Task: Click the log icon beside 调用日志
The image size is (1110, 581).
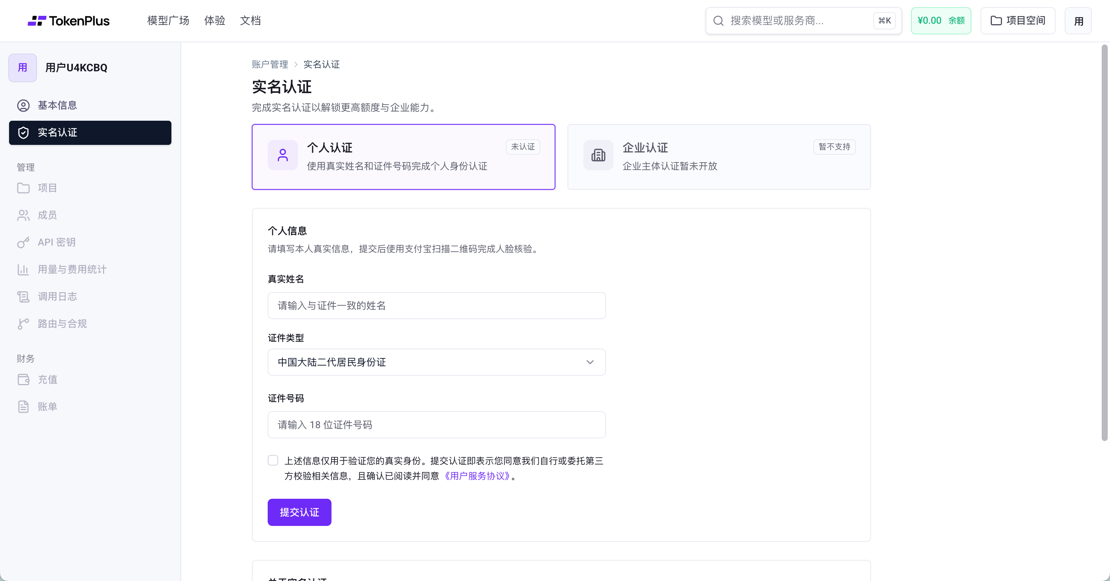Action: [23, 297]
